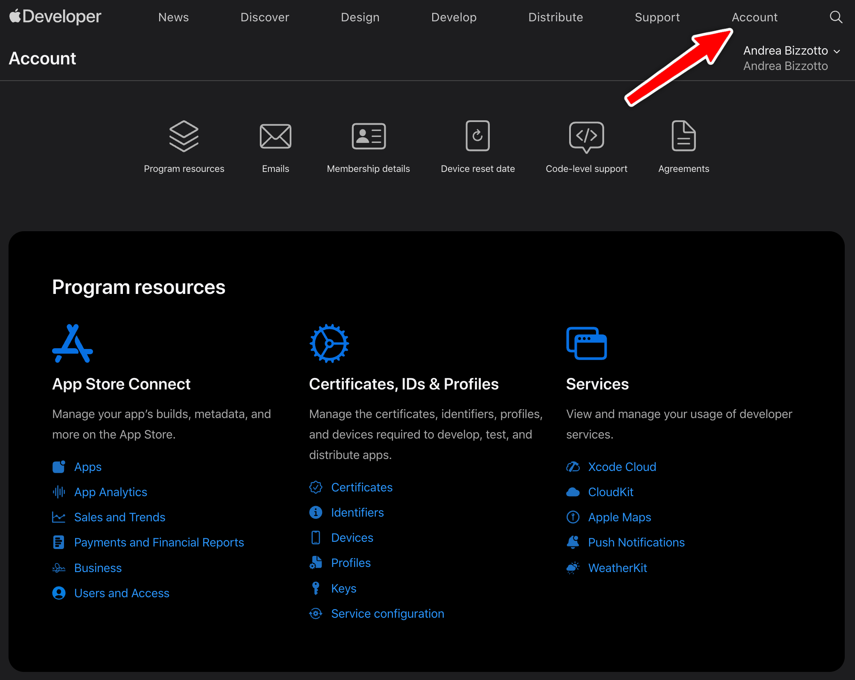Click the App Store Connect logo icon
This screenshot has width=855, height=680.
tap(73, 343)
